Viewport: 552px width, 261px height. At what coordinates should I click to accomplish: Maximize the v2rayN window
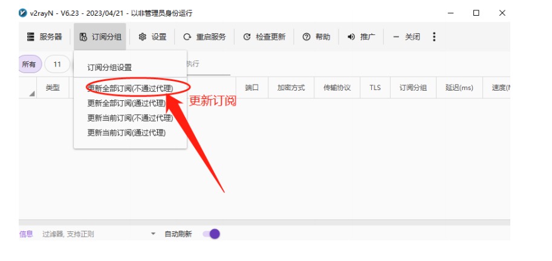tap(476, 13)
